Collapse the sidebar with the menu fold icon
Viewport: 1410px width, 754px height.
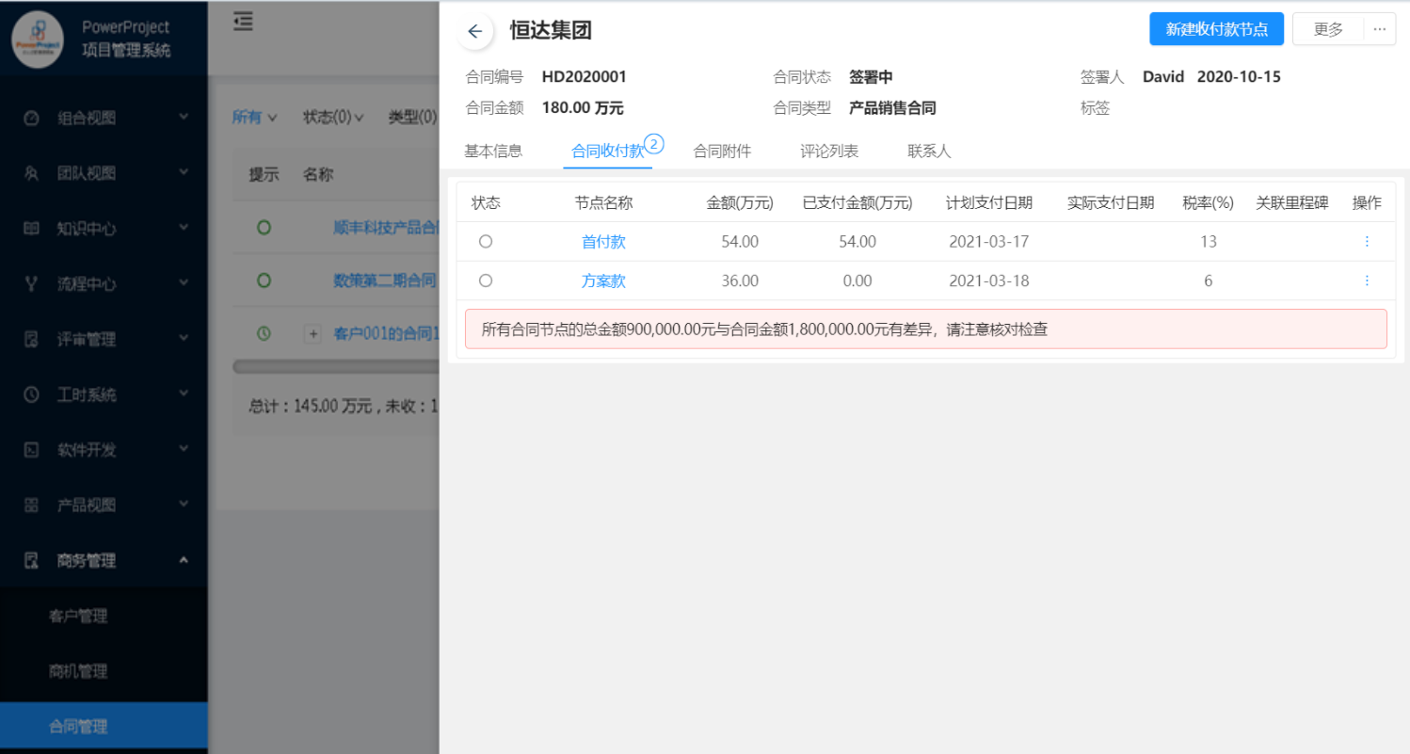[x=243, y=22]
